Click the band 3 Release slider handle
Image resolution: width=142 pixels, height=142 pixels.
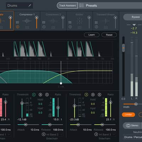(x=102, y=125)
